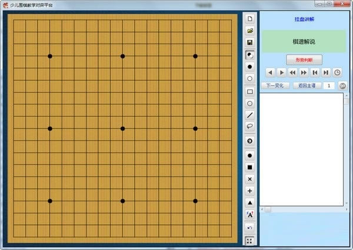
Task: Click the 下一变化 button
Action: (x=275, y=86)
